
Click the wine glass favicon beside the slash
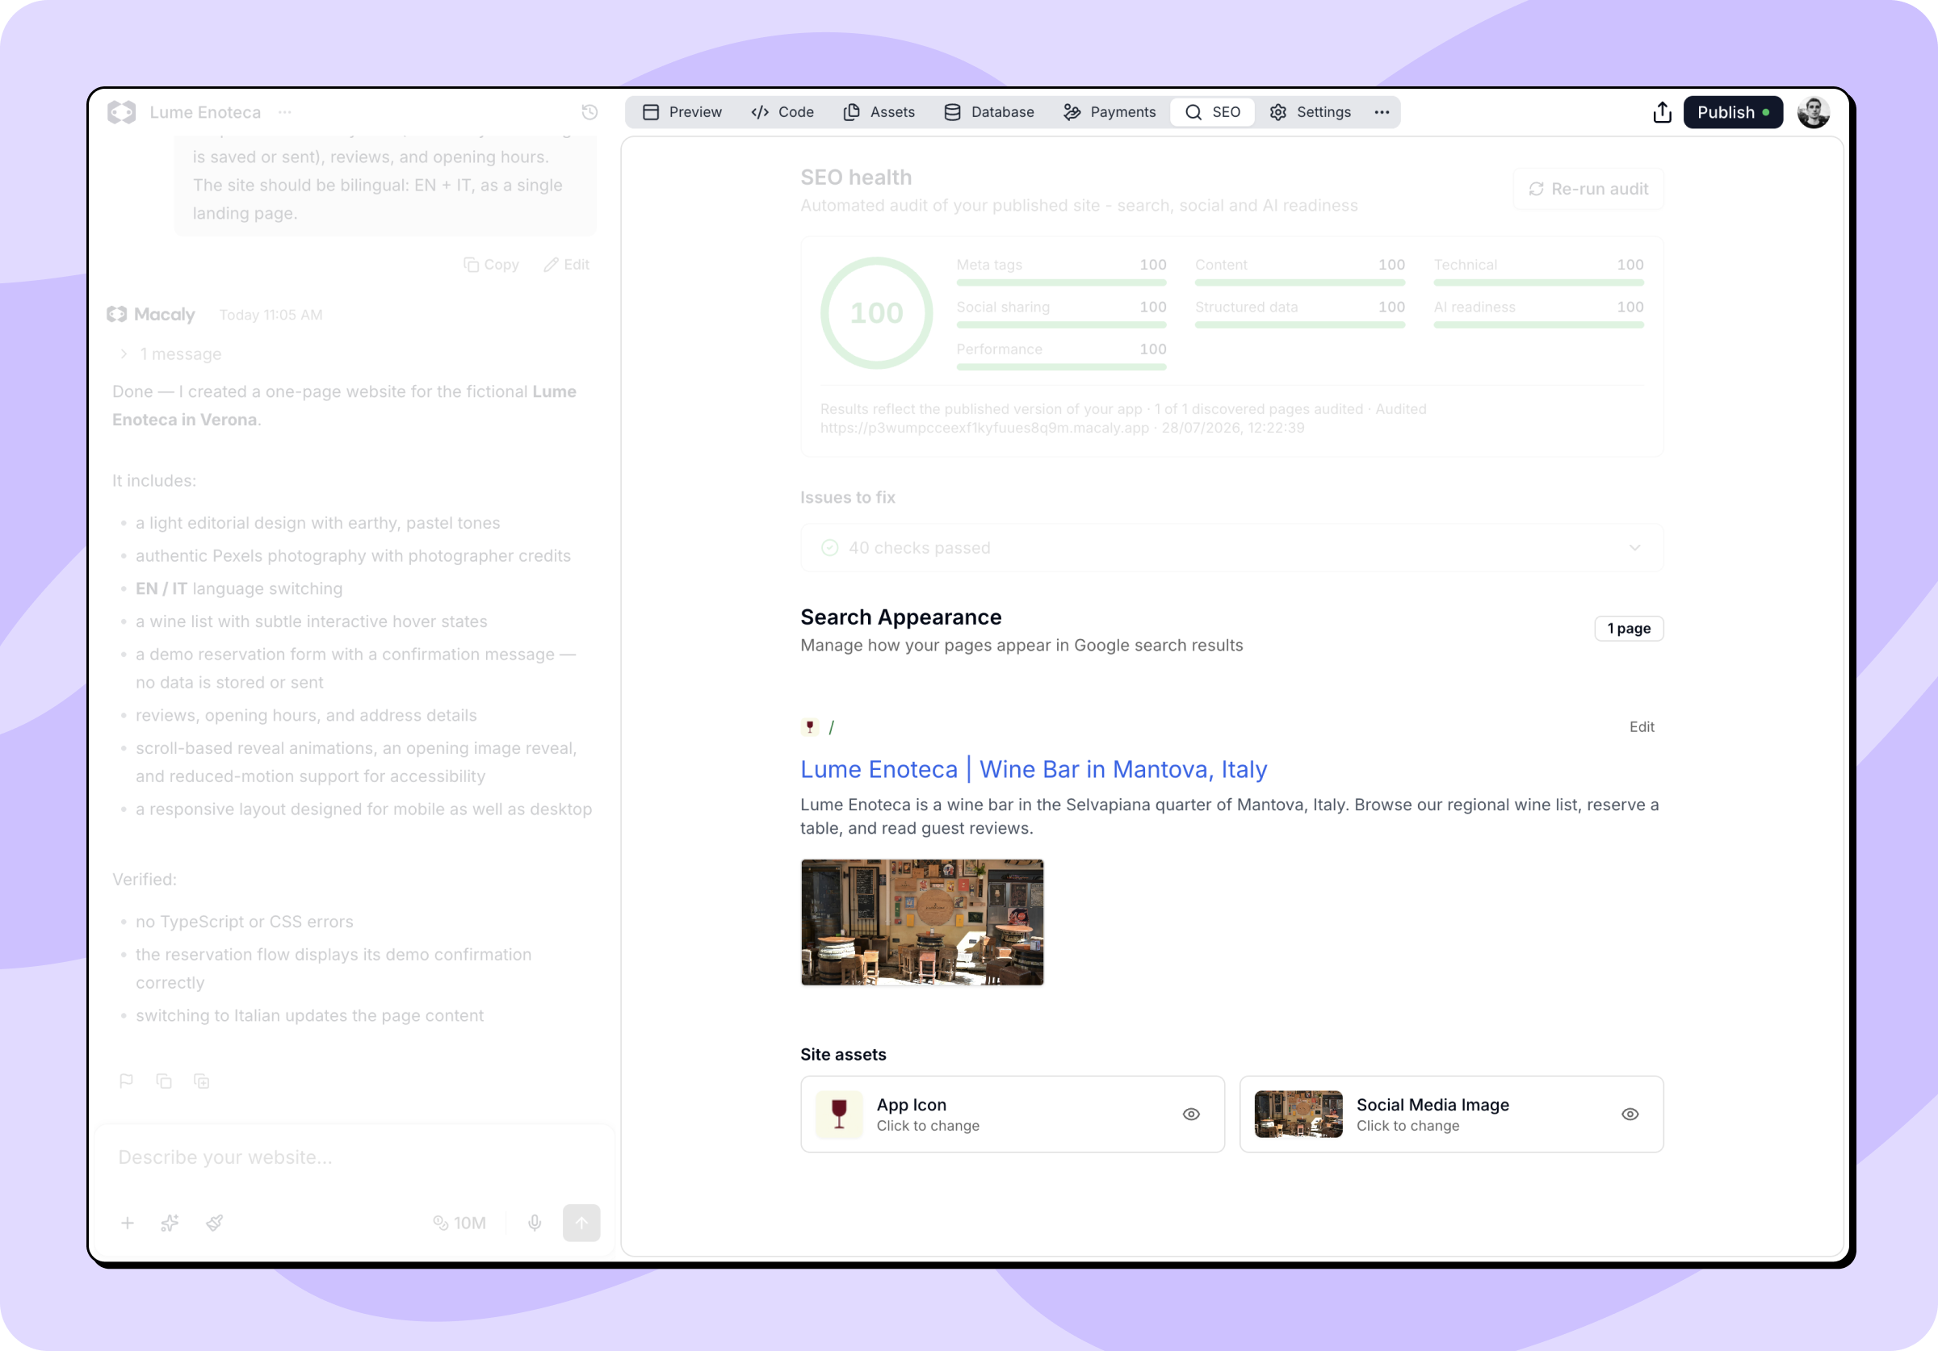(x=809, y=726)
